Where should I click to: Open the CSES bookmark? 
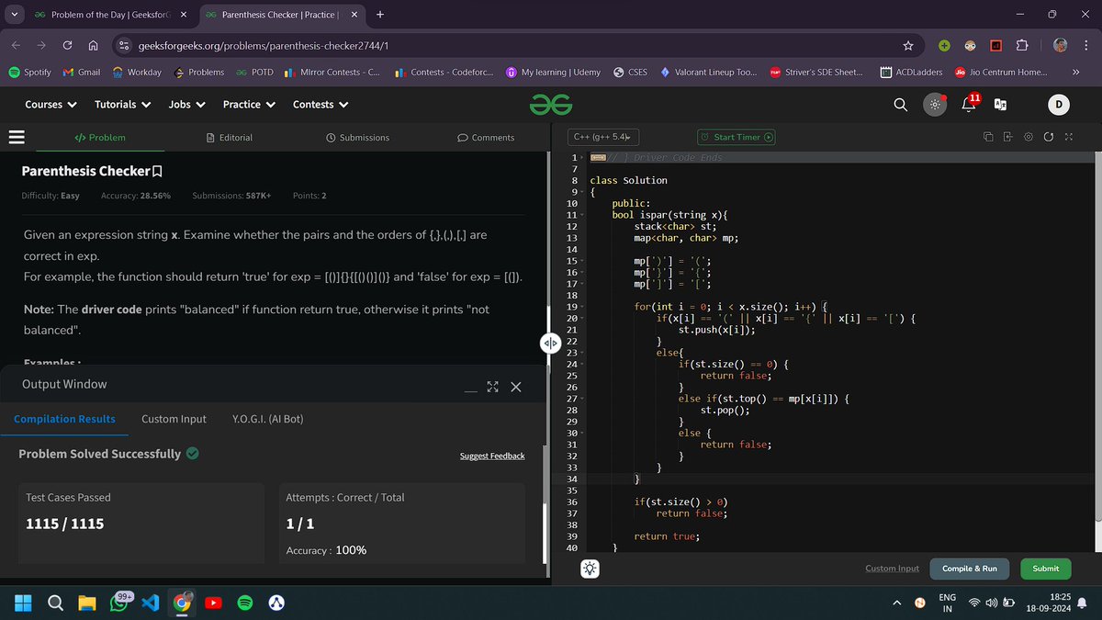click(630, 72)
